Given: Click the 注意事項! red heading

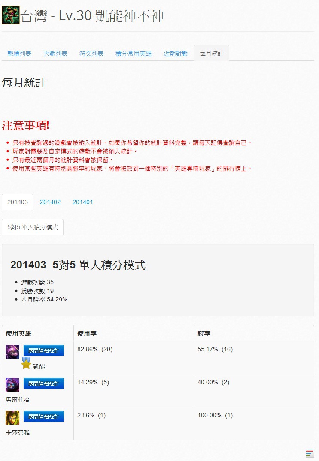Looking at the screenshot, I should (x=26, y=126).
